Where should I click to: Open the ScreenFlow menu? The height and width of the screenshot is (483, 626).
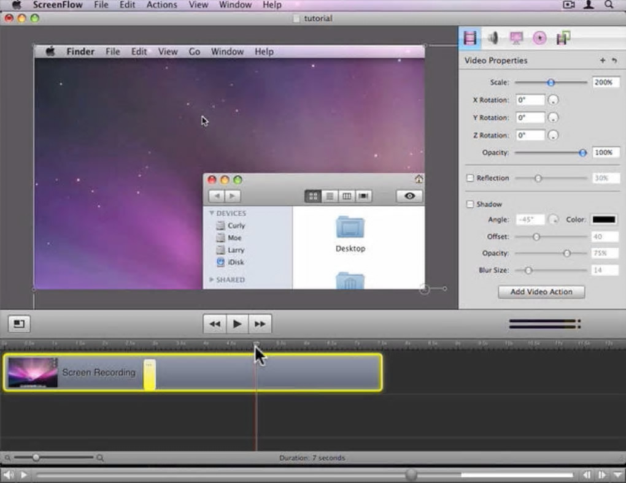coord(58,5)
